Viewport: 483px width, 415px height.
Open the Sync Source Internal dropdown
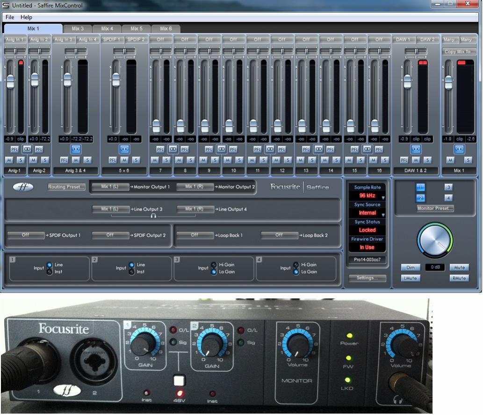[x=367, y=213]
